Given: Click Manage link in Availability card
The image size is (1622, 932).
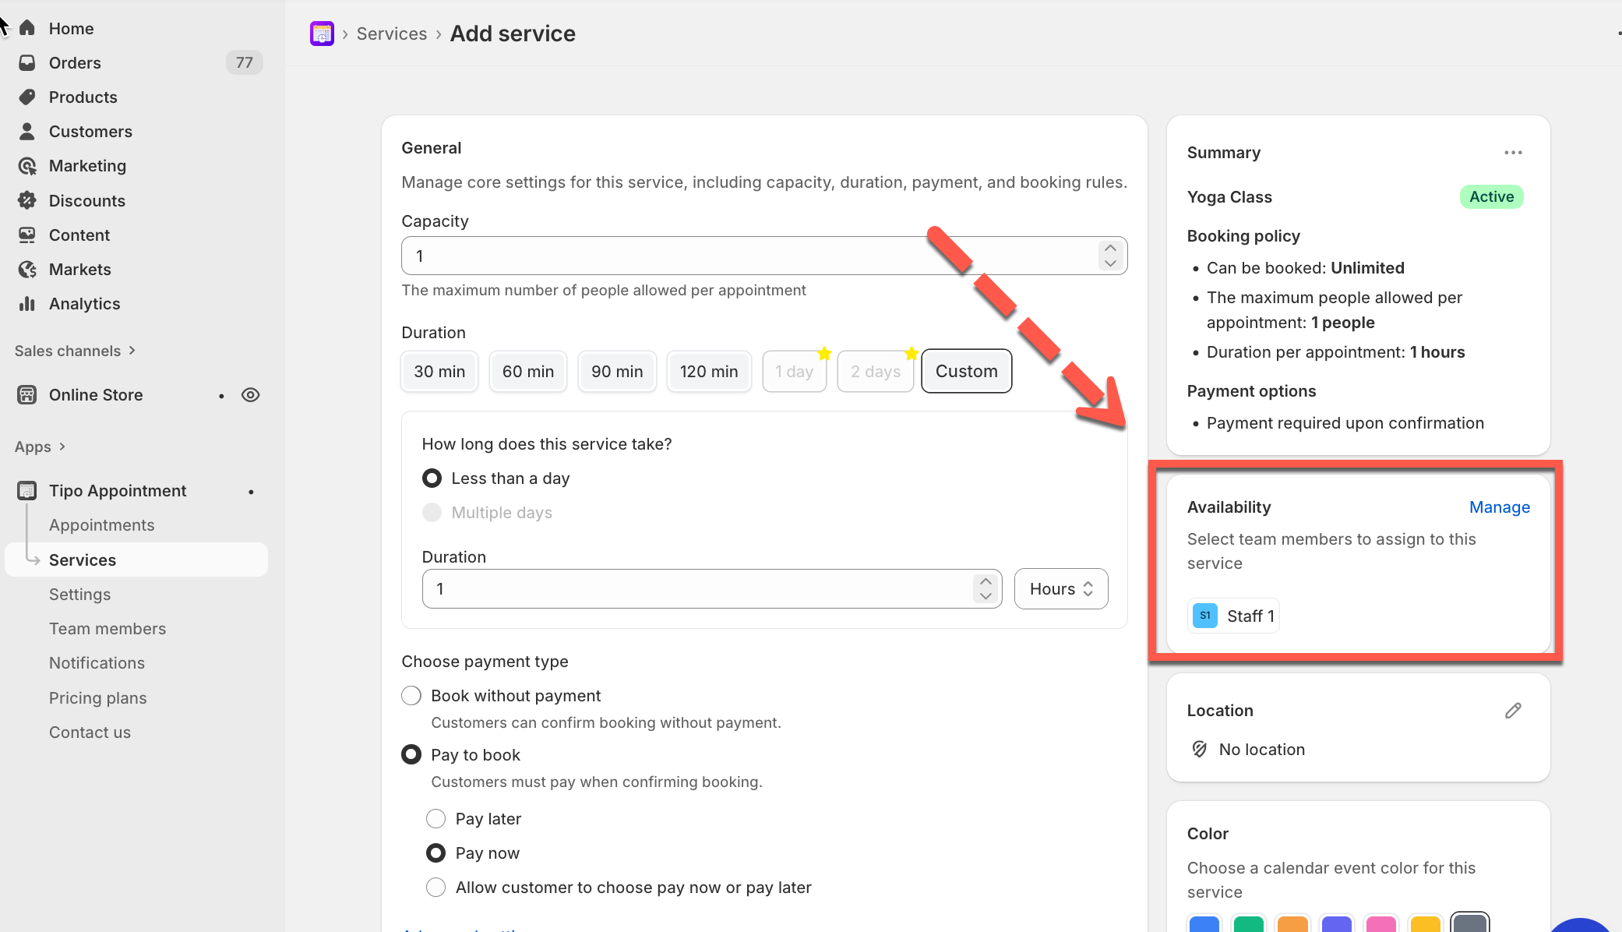Looking at the screenshot, I should [1499, 507].
